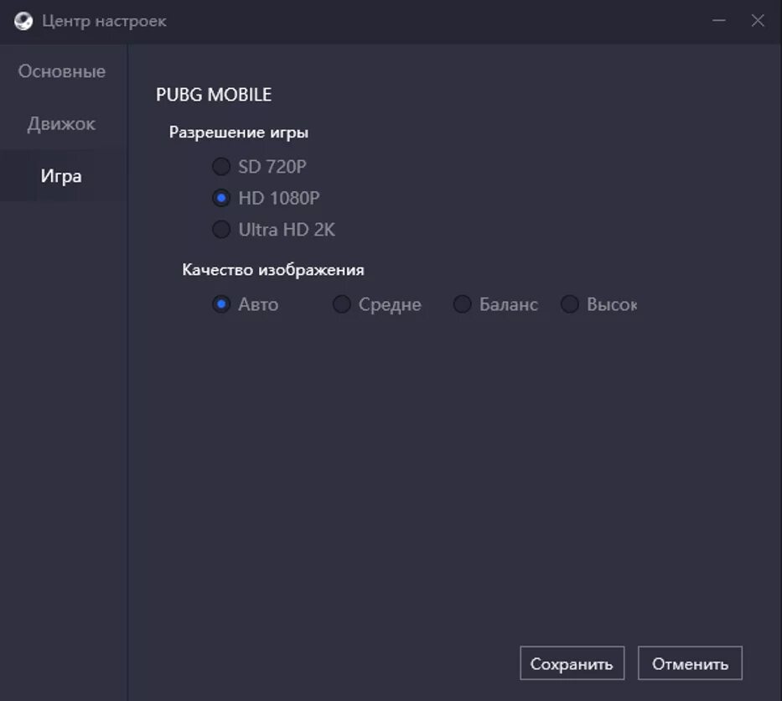Select the Высок quality radio button
The height and width of the screenshot is (701, 782).
[x=570, y=304]
